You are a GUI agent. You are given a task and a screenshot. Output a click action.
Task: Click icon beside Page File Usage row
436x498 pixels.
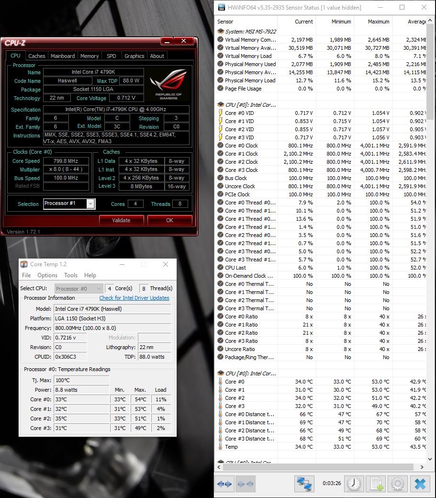point(220,88)
